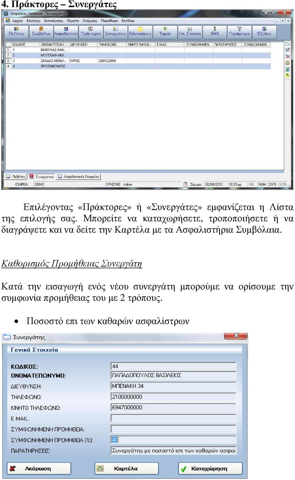295x480 pixels.
Task: Click the ΚΩΔΙΚΟΣ field containing 44
Action: [173, 366]
